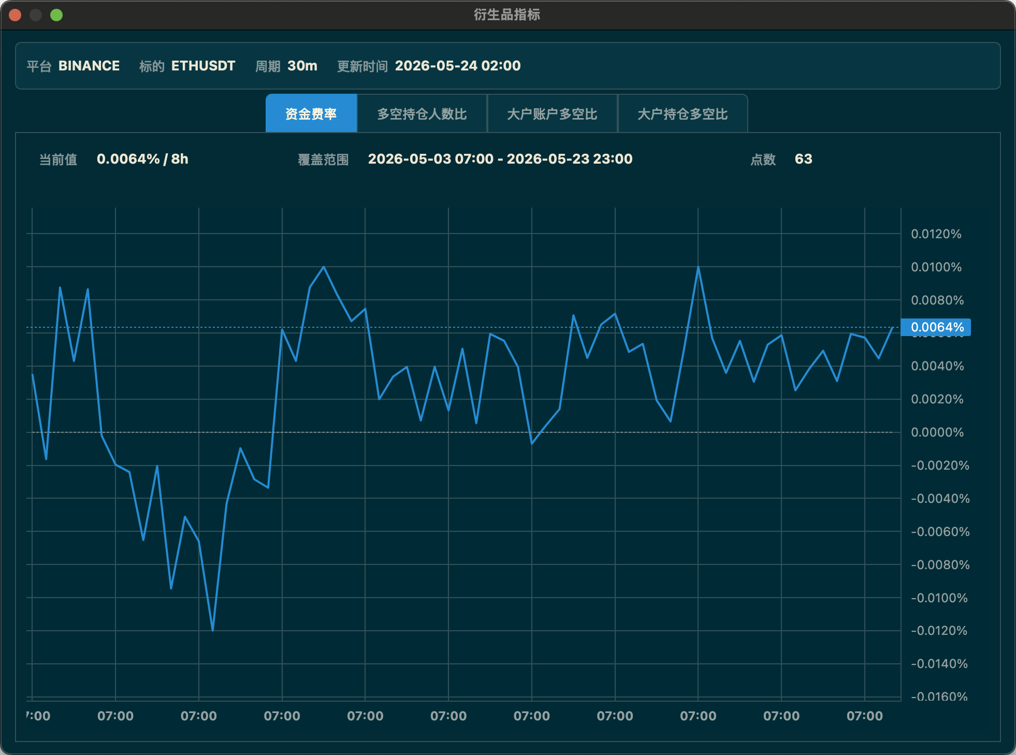Show the 大户持仓多空比 tab
1016x755 pixels.
coord(683,113)
